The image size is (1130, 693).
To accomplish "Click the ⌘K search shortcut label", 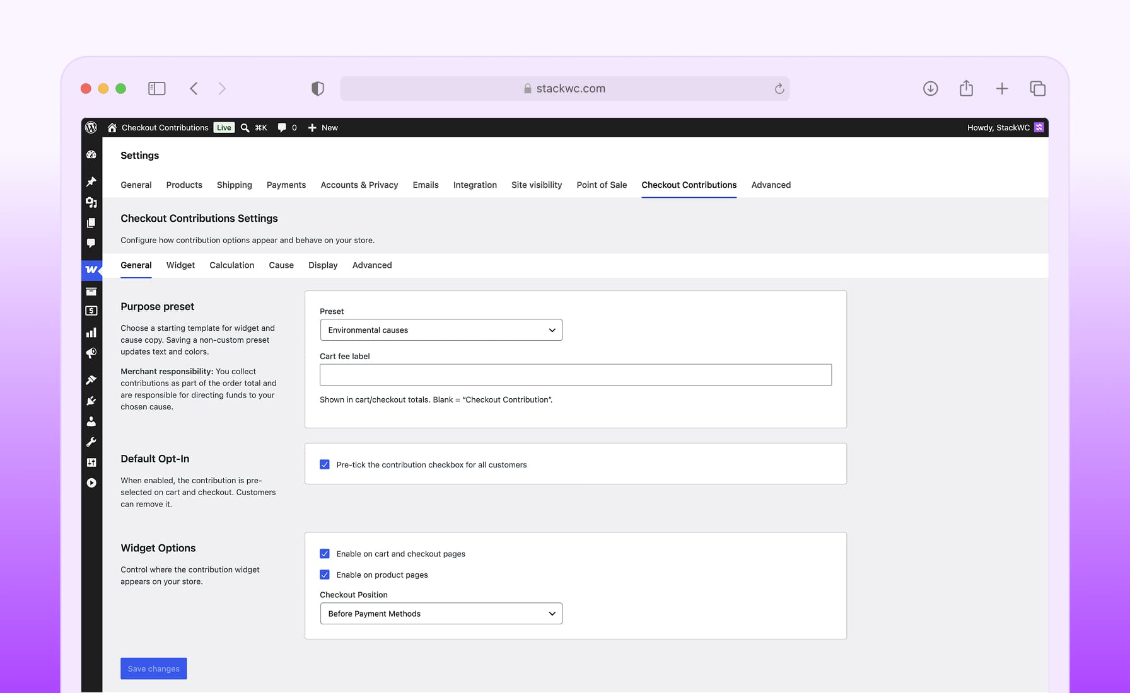I will [x=261, y=127].
